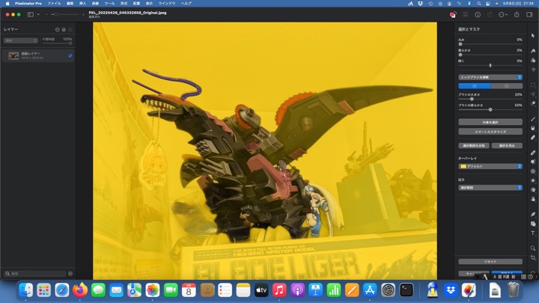Select the Rectangular Selection tool
This screenshot has width=539, height=303.
(x=533, y=85)
